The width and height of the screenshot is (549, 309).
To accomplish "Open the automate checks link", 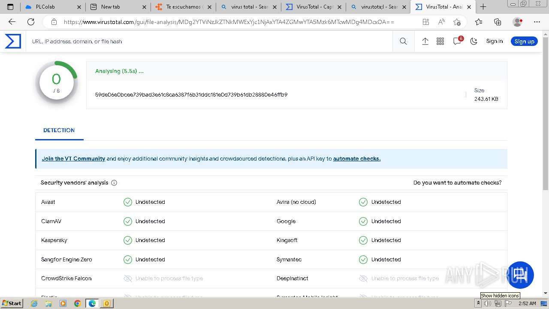I will [357, 158].
